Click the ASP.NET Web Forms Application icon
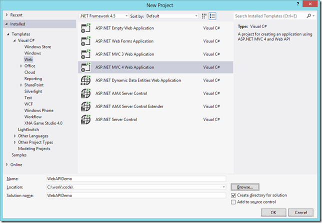The height and width of the screenshot is (223, 322). 85,41
